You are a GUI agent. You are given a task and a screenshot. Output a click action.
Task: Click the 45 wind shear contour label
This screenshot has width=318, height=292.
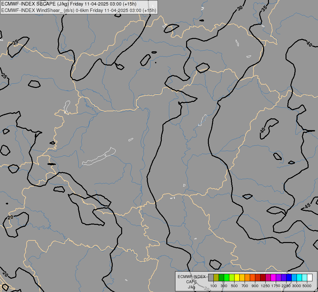pos(308,206)
